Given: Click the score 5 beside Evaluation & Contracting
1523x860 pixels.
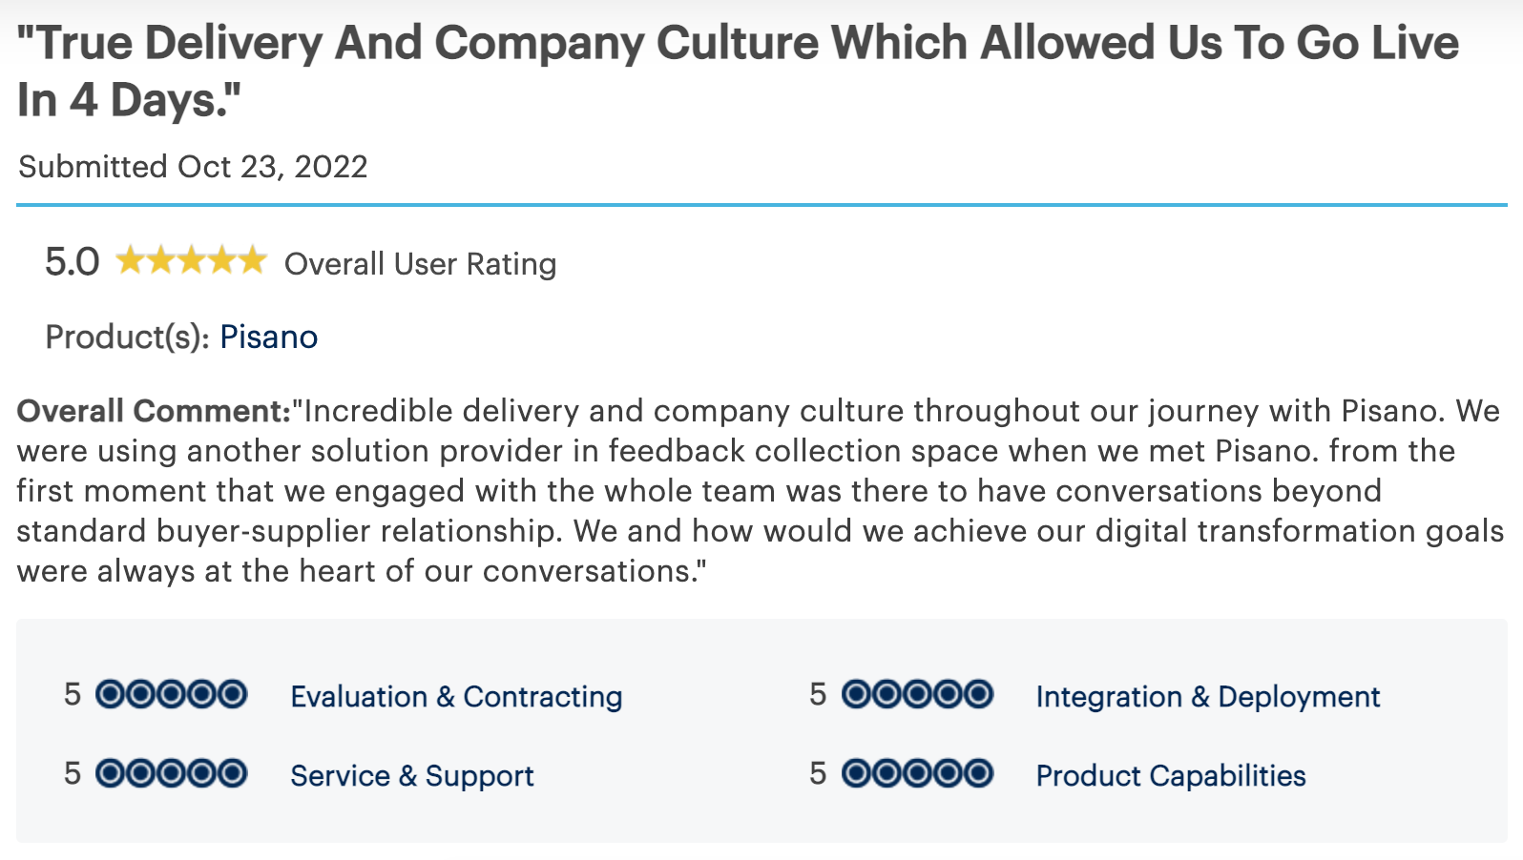Looking at the screenshot, I should [x=73, y=694].
